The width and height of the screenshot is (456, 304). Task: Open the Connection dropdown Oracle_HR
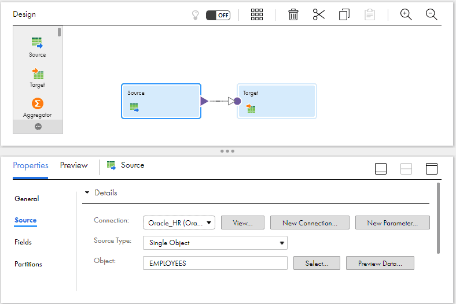179,223
